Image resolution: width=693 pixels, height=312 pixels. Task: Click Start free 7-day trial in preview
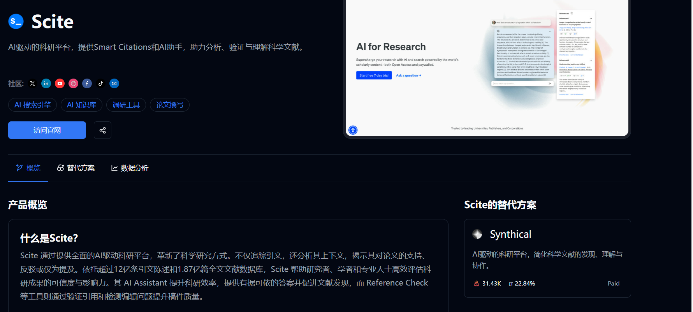(374, 75)
